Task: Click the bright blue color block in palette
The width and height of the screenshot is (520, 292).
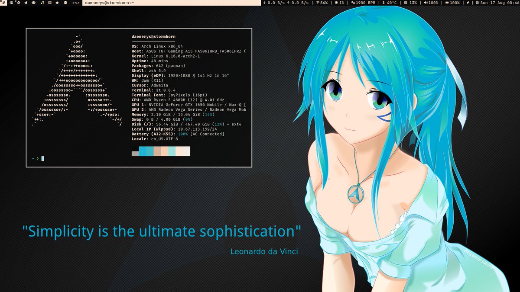Action: [143, 151]
